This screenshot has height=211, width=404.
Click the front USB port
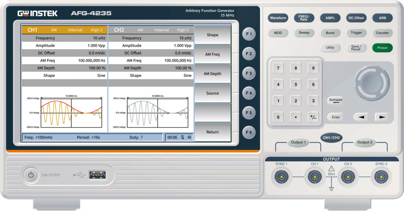97,175
